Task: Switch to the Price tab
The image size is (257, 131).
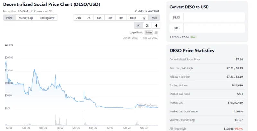Action: click(9, 18)
